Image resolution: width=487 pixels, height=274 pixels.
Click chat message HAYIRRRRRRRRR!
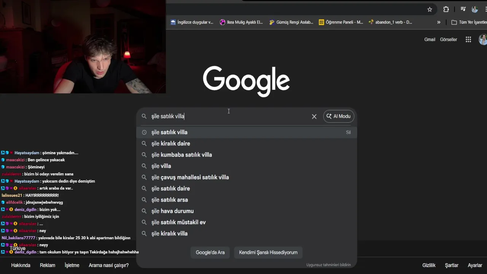click(42, 195)
